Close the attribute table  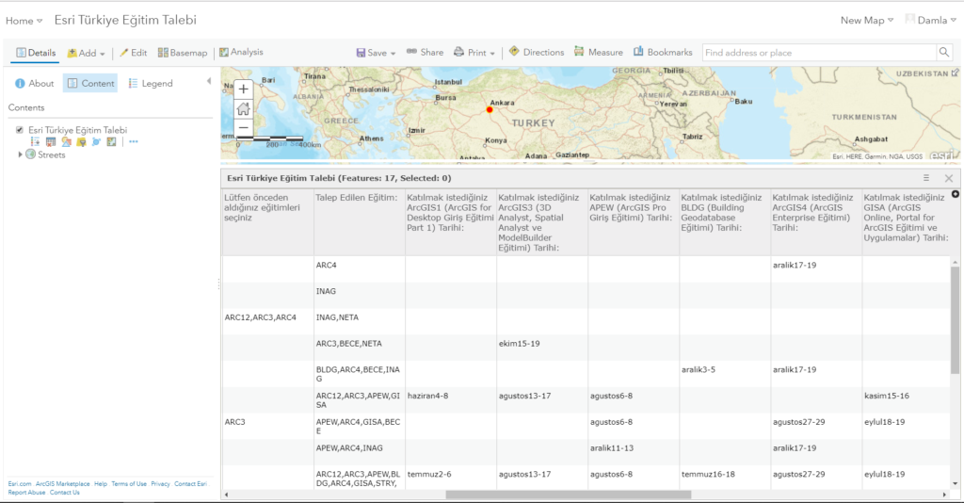coord(949,178)
